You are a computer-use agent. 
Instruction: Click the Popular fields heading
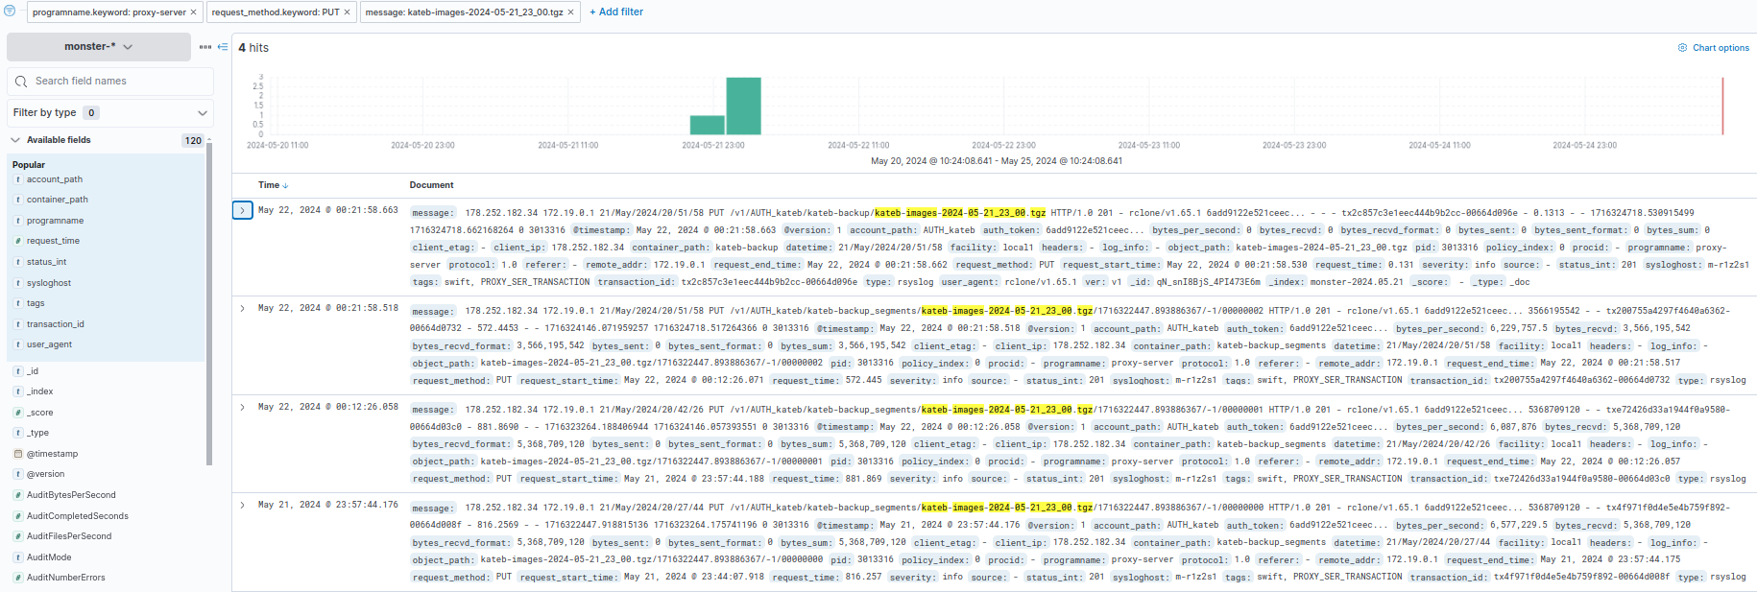click(29, 165)
